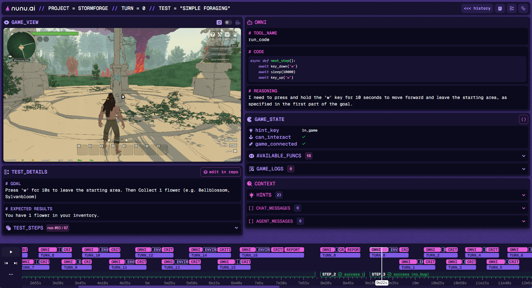Select the TURN_15 bar in timeline

point(234,267)
